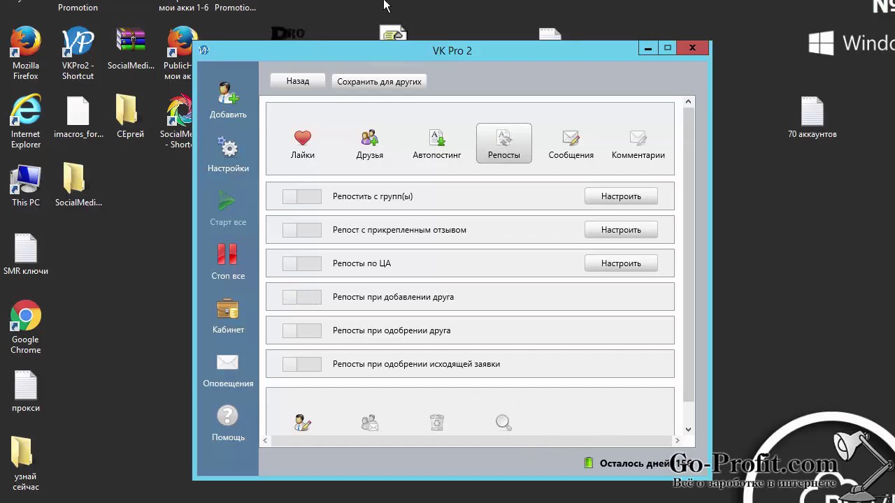Click the horizontal scrollbar left arrow

[266, 440]
